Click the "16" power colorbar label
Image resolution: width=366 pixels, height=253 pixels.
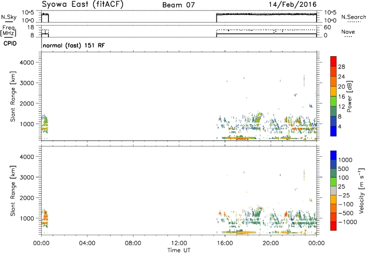[x=341, y=97]
